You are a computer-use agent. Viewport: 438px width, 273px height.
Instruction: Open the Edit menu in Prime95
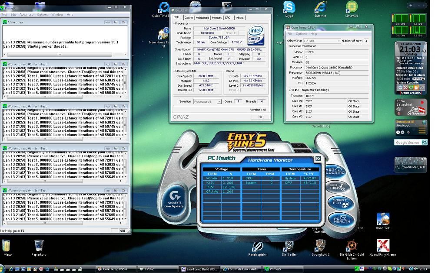(13, 14)
